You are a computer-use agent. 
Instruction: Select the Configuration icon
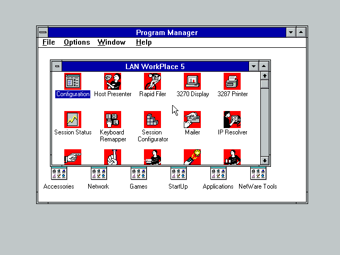click(73, 81)
